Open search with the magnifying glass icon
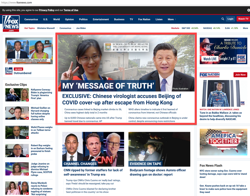The width and height of the screenshot is (250, 196). coord(223,19)
